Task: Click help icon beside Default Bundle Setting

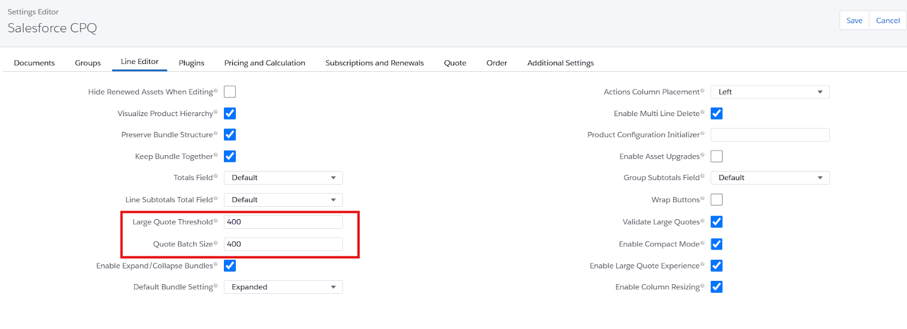Action: (x=215, y=286)
